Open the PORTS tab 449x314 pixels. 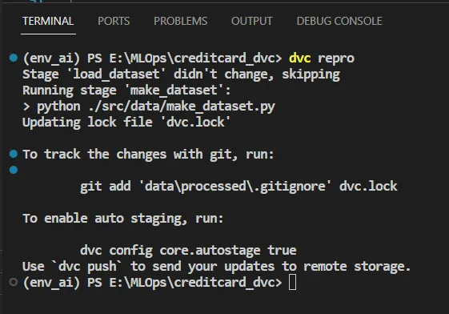(114, 21)
